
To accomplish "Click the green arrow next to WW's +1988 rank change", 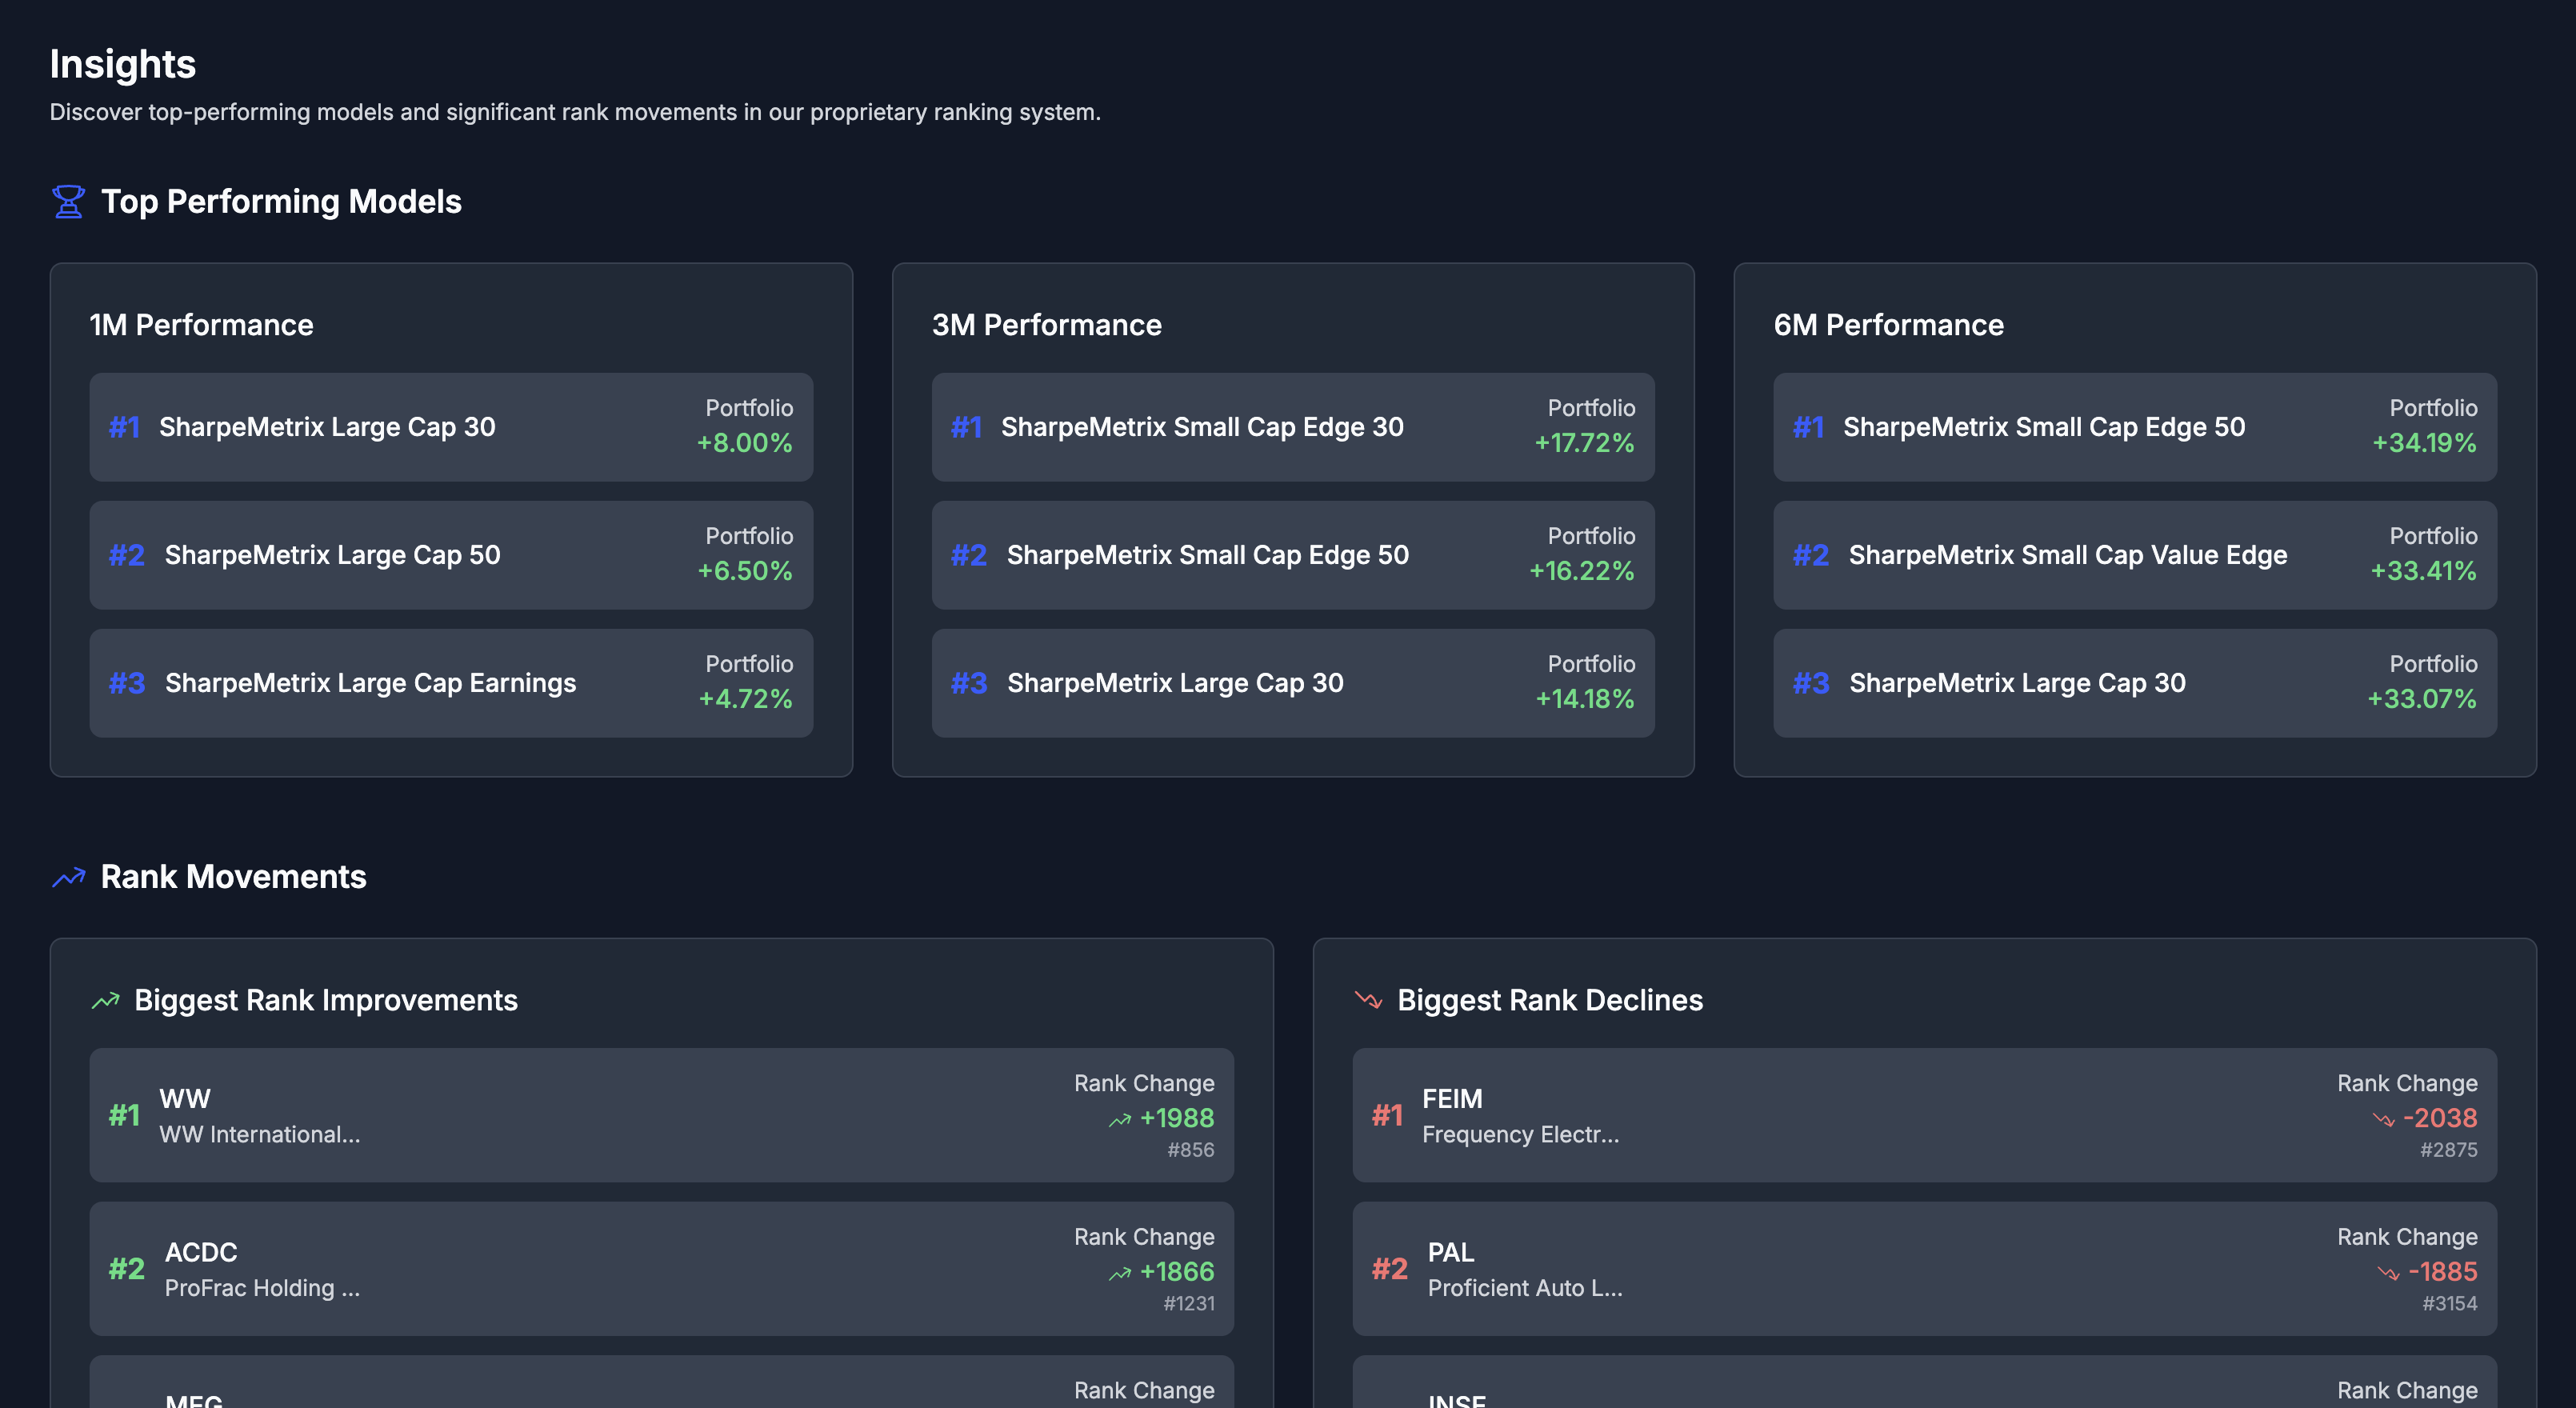I will pos(1118,1120).
